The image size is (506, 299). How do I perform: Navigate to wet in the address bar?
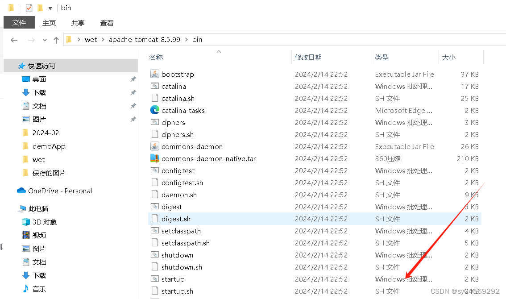(91, 40)
